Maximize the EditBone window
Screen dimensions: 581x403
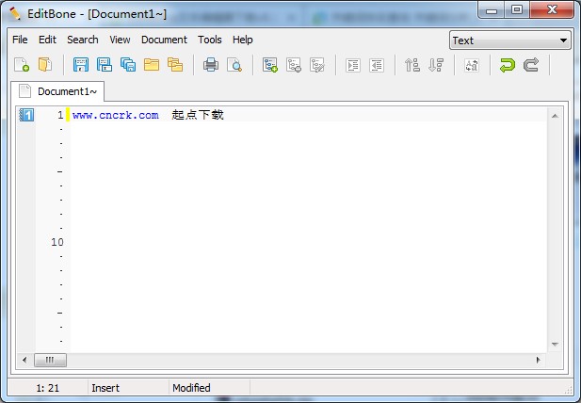tap(517, 10)
